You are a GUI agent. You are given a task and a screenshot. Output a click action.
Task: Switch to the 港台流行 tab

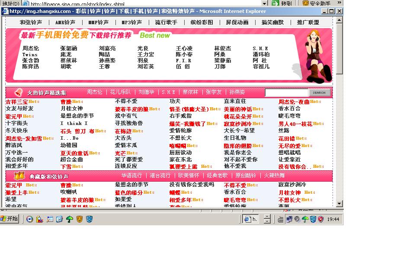[160, 176]
